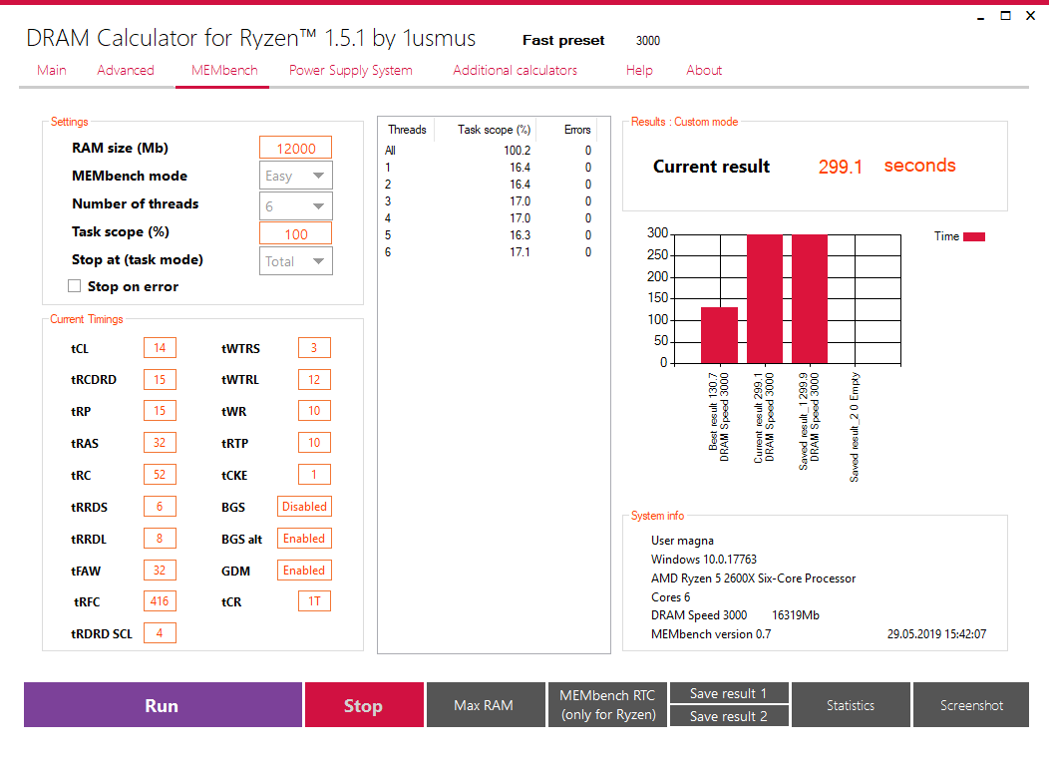
Task: Expand the Stop at (task mode) dropdown
Action: point(296,261)
